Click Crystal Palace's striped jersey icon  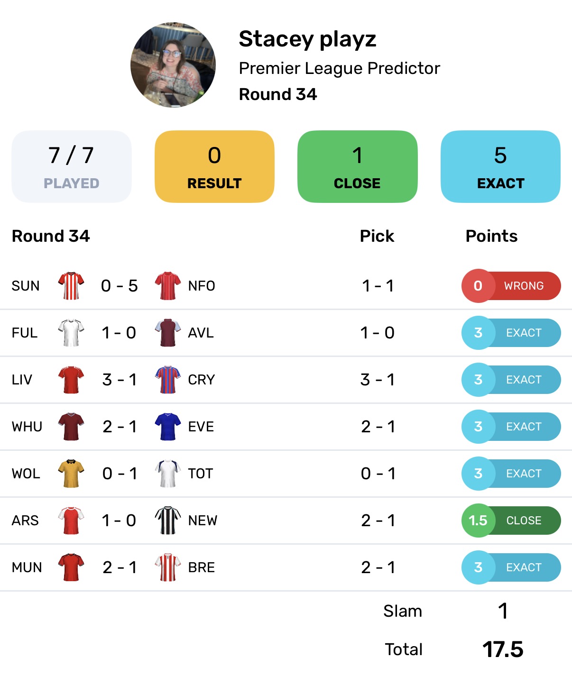pyautogui.click(x=168, y=380)
